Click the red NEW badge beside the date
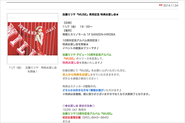Viewport: 185px width, 123px height. click(160, 5)
